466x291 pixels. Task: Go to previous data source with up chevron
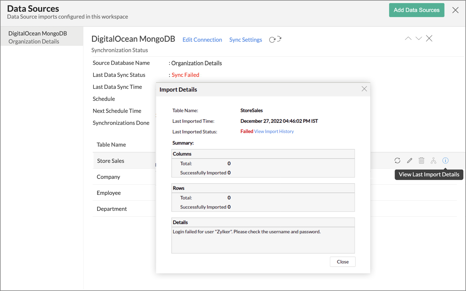coord(408,38)
